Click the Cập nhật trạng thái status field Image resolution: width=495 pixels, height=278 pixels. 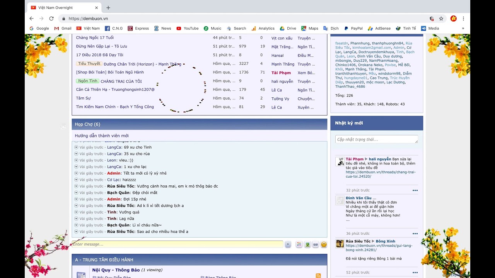coord(377,139)
